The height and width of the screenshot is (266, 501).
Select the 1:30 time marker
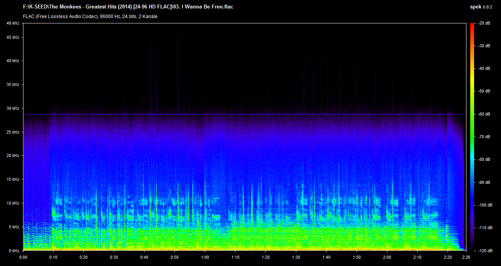pyautogui.click(x=296, y=257)
